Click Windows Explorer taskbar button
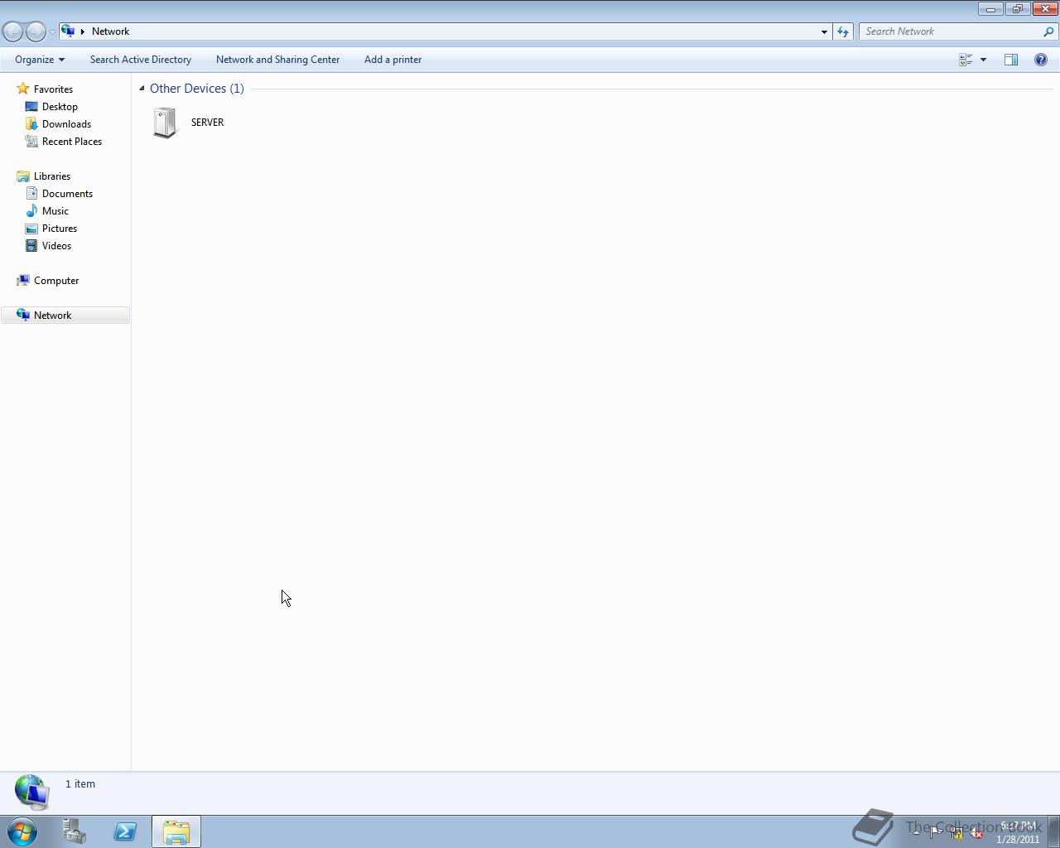Image resolution: width=1060 pixels, height=848 pixels. coord(176,831)
